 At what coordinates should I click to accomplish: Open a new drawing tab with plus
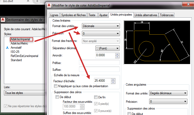coord(37,1)
